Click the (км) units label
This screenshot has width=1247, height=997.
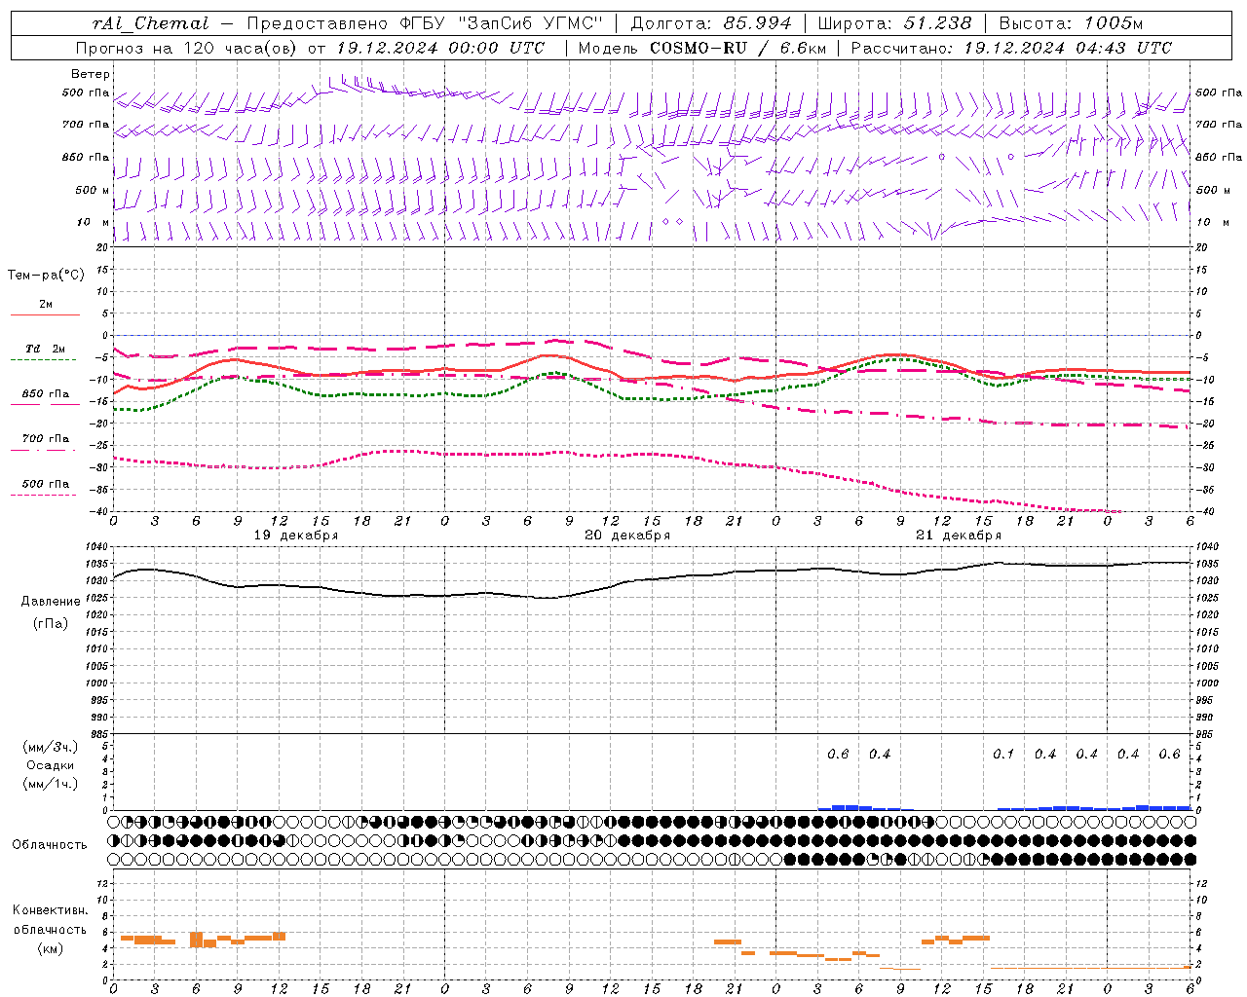pyautogui.click(x=51, y=948)
